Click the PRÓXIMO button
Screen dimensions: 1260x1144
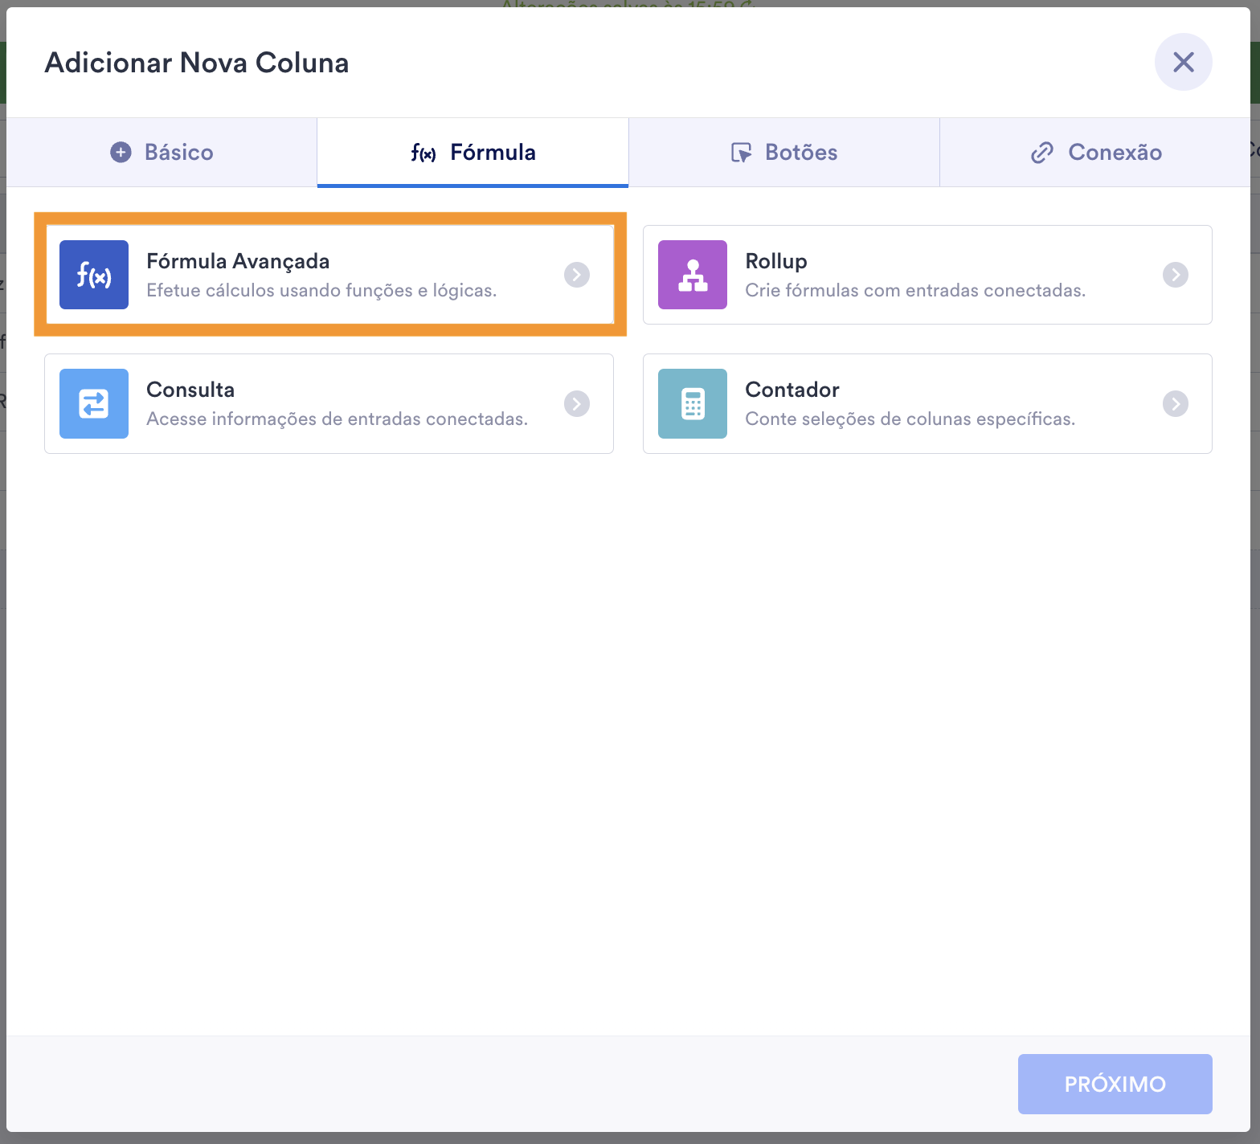[x=1115, y=1084]
